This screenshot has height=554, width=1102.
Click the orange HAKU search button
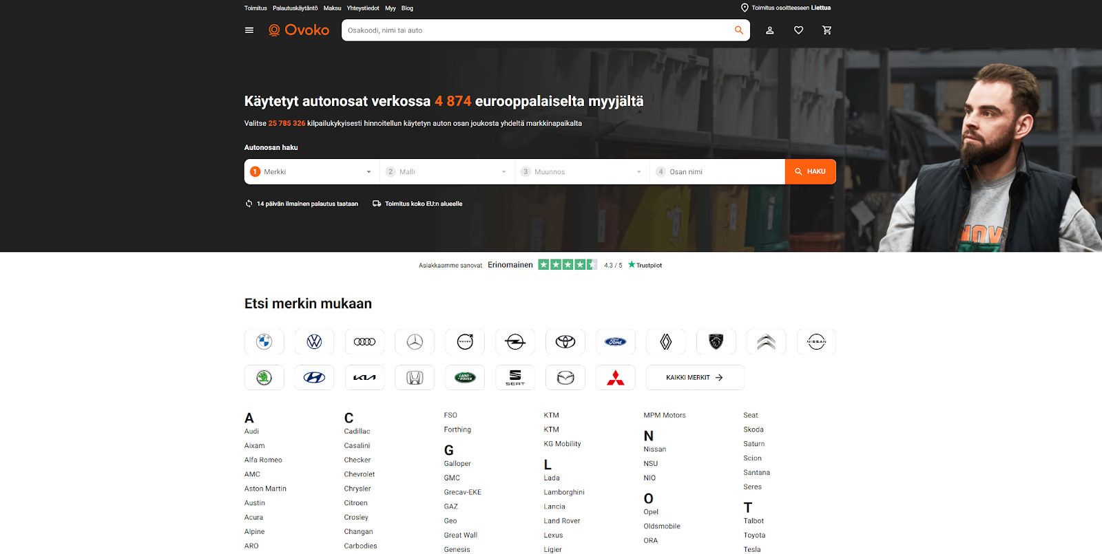pyautogui.click(x=811, y=172)
